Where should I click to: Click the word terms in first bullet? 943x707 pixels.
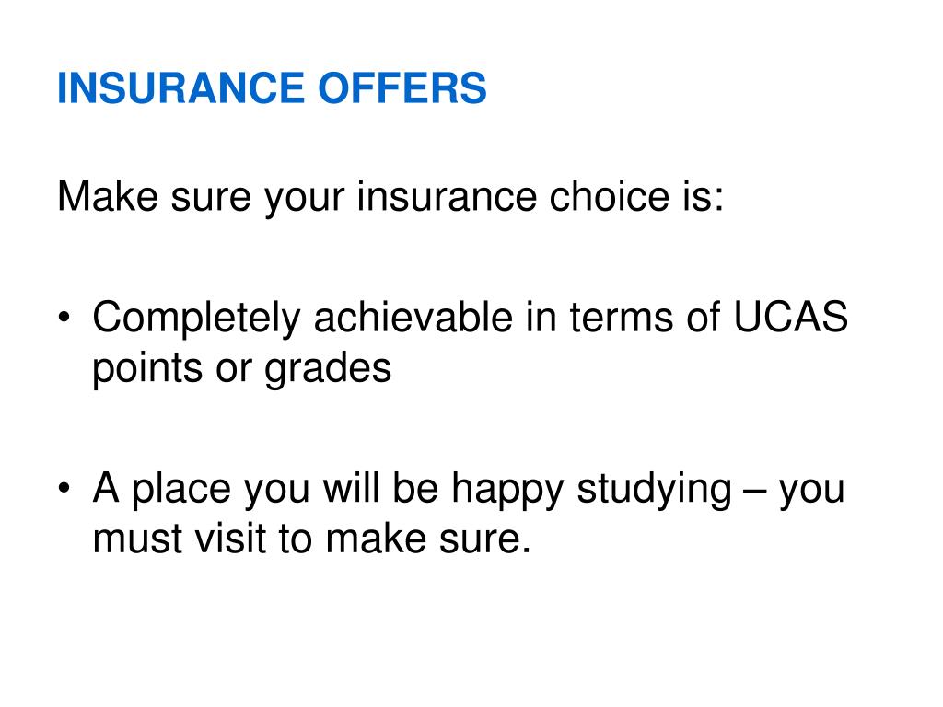click(622, 318)
